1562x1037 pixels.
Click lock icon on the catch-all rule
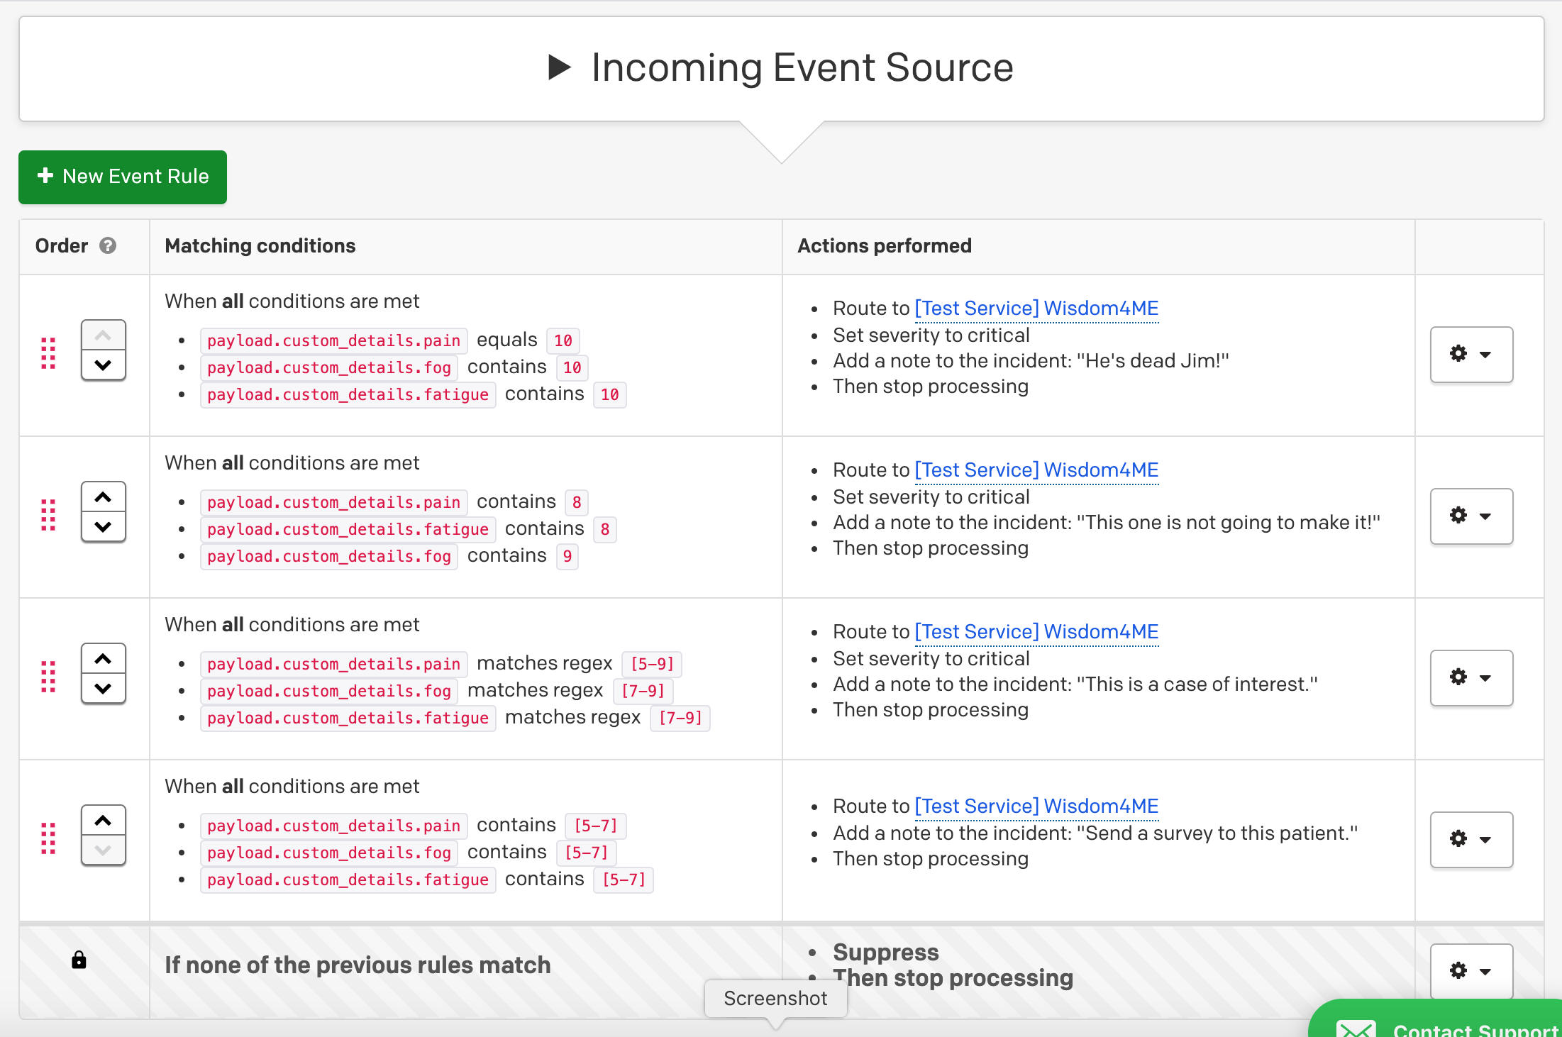pyautogui.click(x=79, y=960)
